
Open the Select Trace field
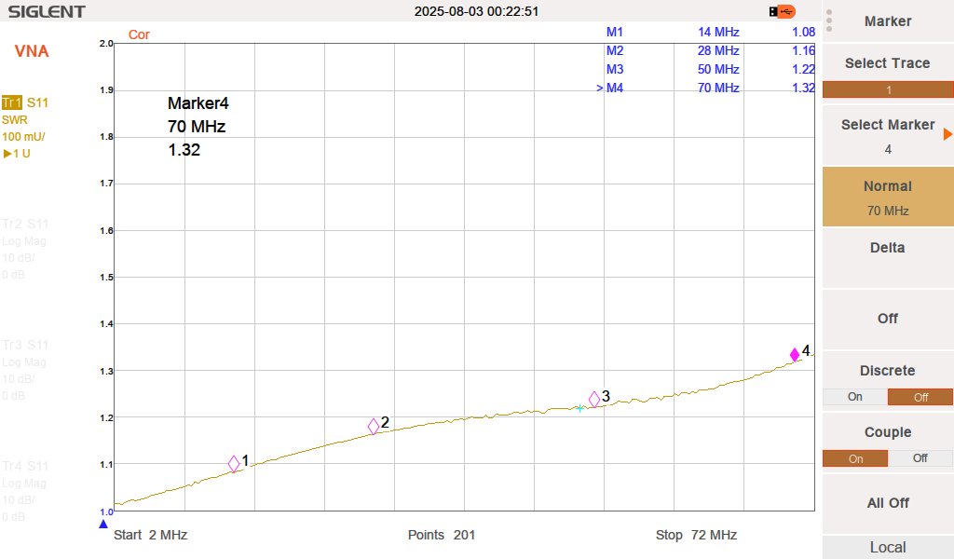[x=888, y=89]
